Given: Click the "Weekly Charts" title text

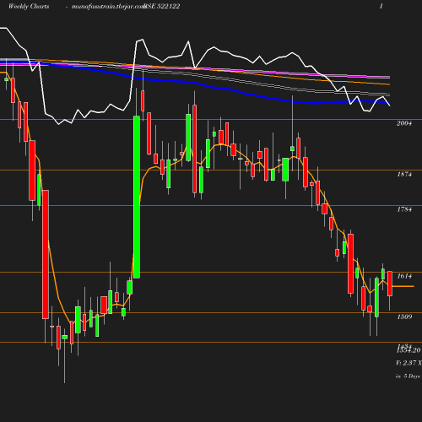Looking at the screenshot, I should pyautogui.click(x=29, y=7).
